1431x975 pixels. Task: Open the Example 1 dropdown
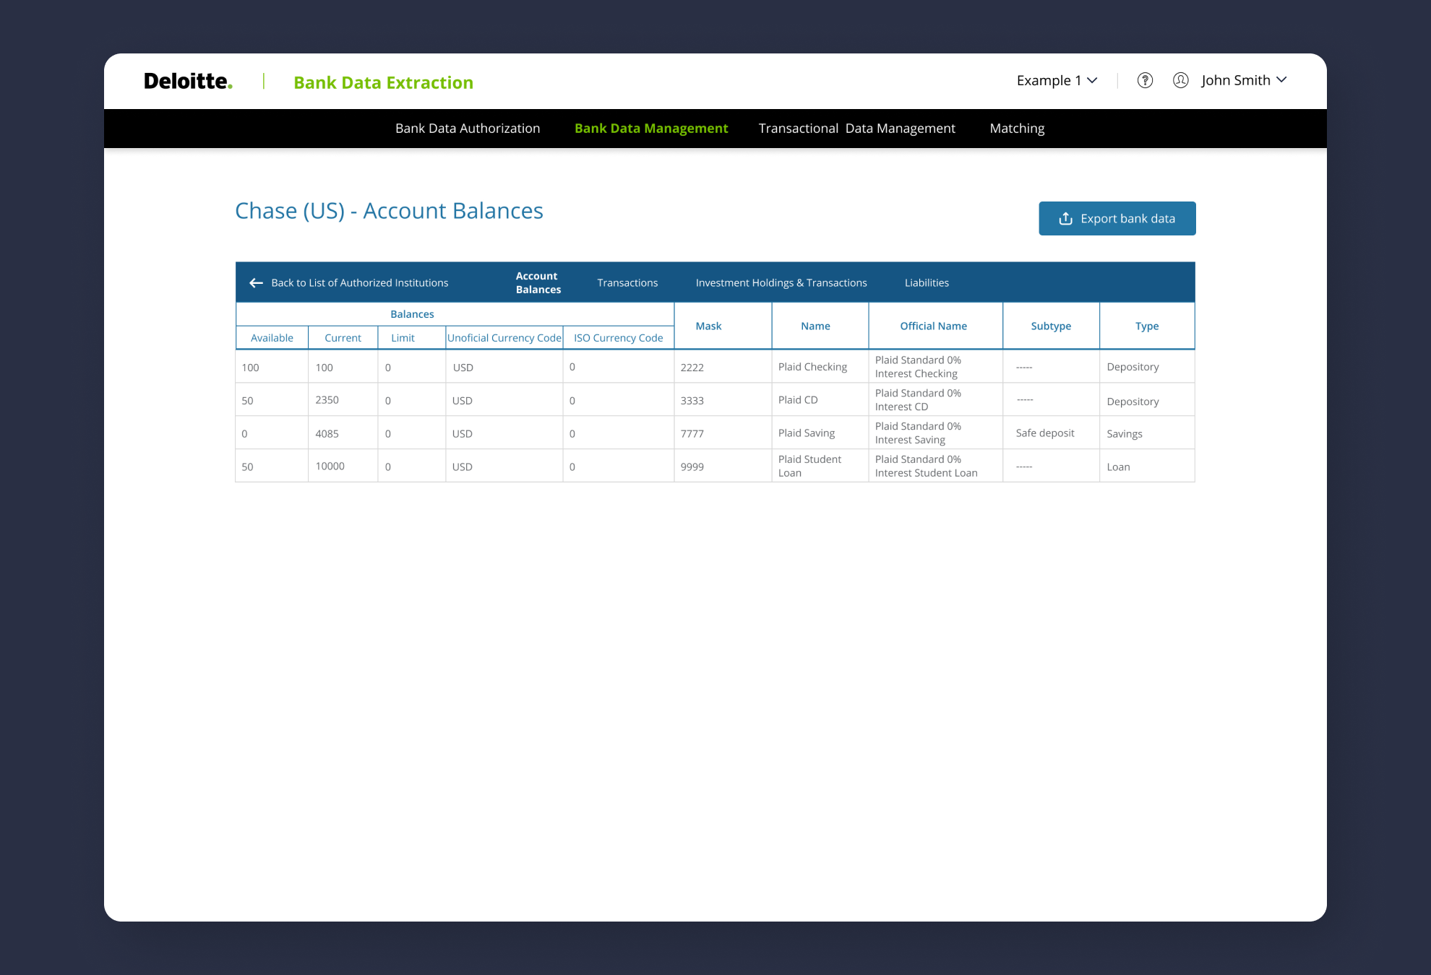1057,80
